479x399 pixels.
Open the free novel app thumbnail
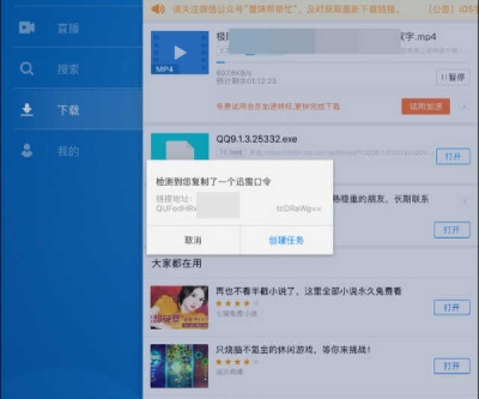point(180,307)
